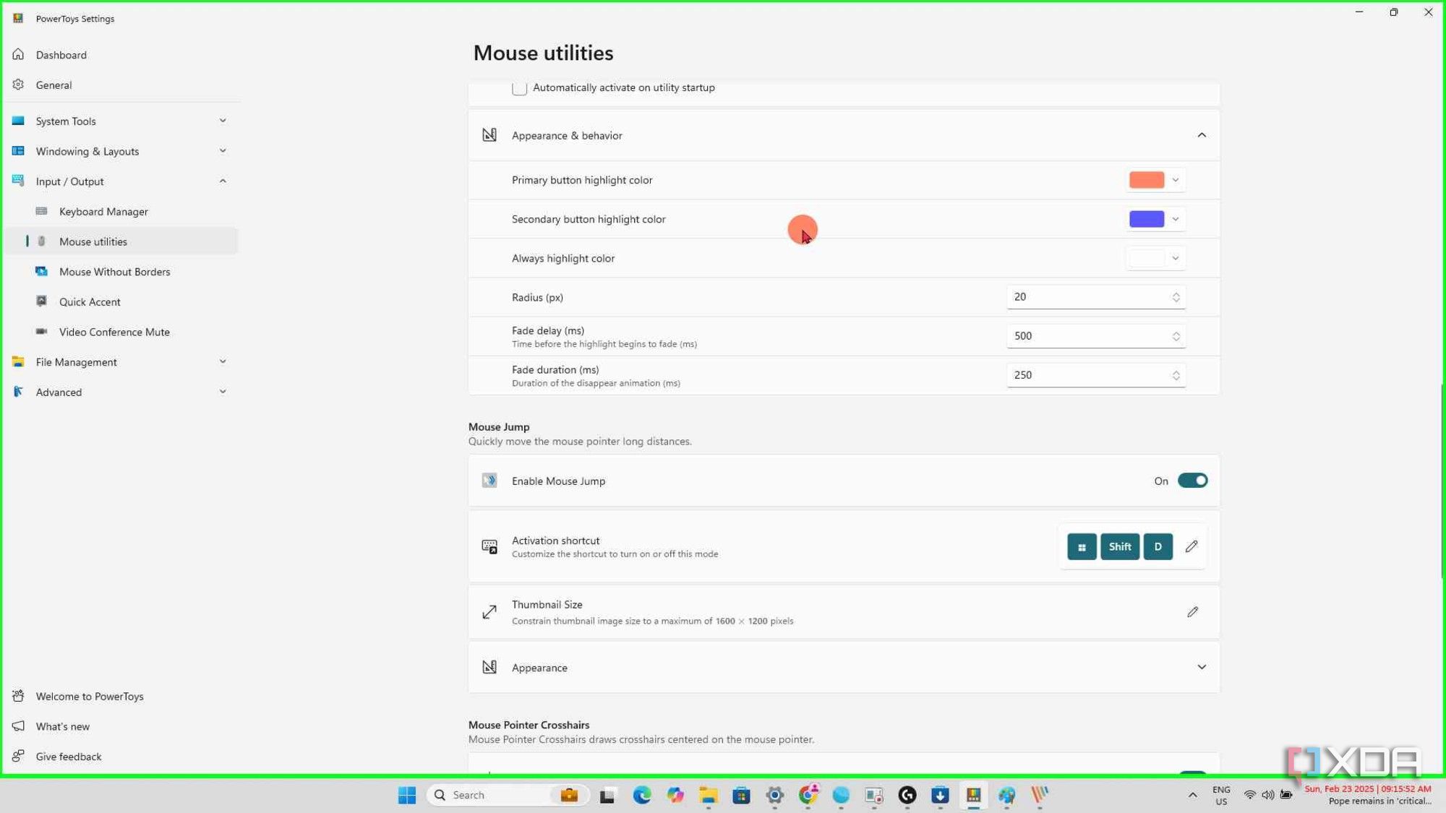Open Welcome to PowerToys
Image resolution: width=1446 pixels, height=813 pixels.
click(x=121, y=697)
